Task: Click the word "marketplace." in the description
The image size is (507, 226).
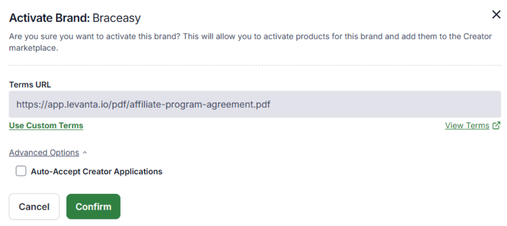Action: click(34, 48)
